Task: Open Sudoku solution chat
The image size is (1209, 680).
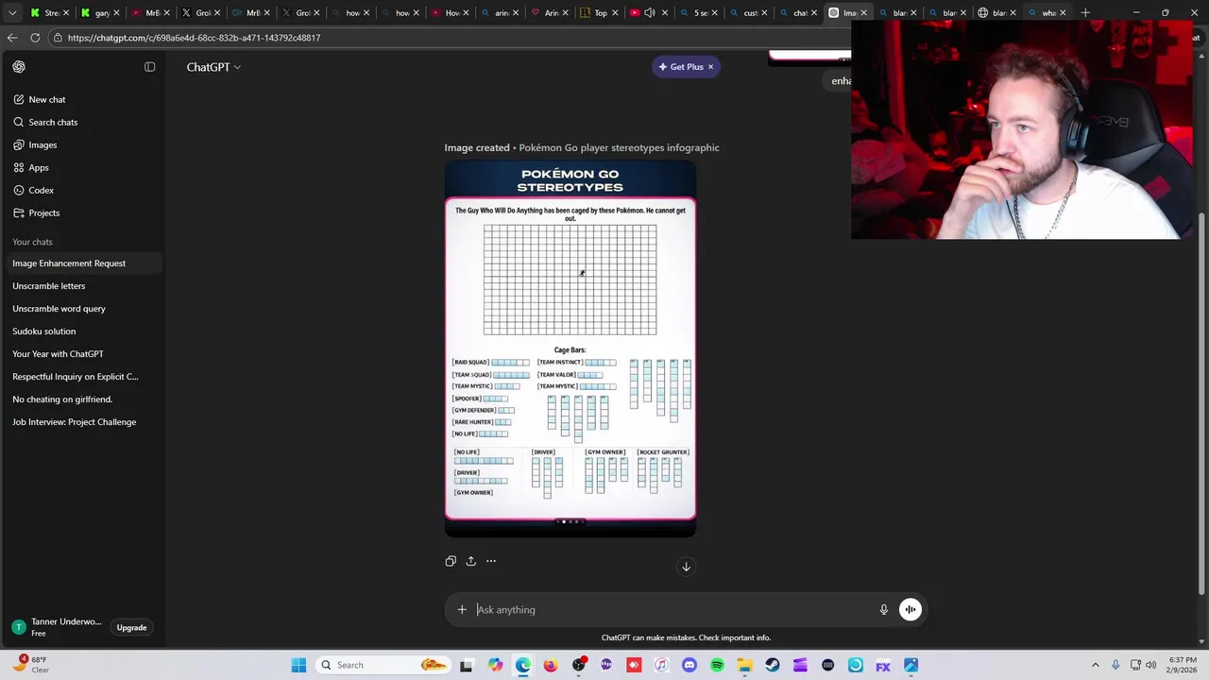Action: 43,331
